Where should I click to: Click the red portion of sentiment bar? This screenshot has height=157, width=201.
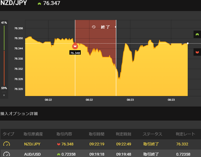pyautogui.click(x=4, y=68)
